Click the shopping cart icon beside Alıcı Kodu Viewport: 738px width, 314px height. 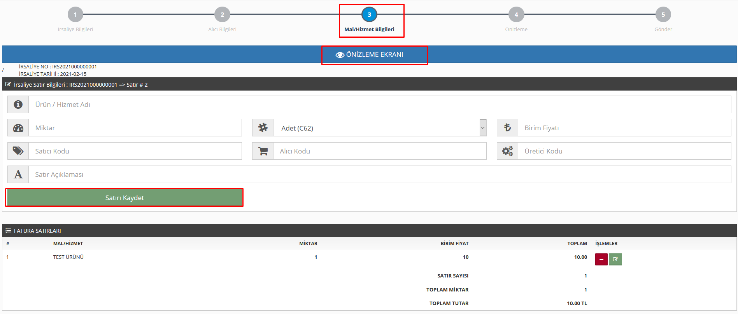tap(263, 151)
